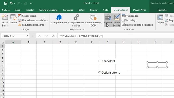
Task: Click the top-middle handle of TextBox1
Action: (x=157, y=62)
